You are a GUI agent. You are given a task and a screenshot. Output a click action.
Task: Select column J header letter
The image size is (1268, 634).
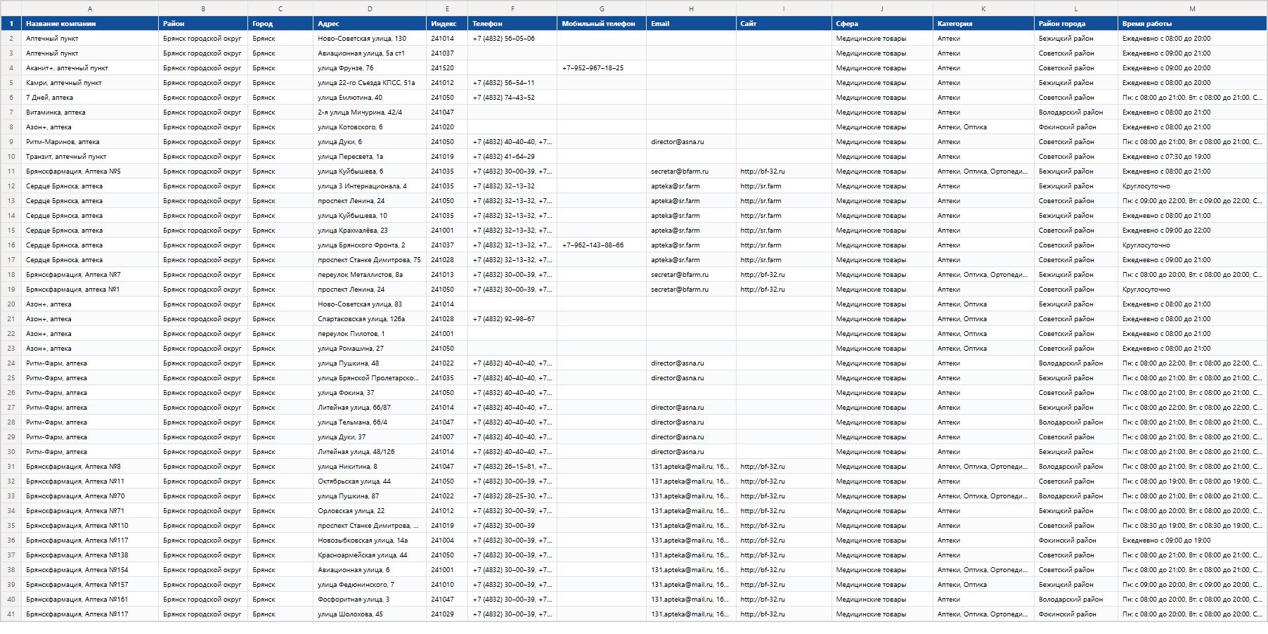(882, 8)
